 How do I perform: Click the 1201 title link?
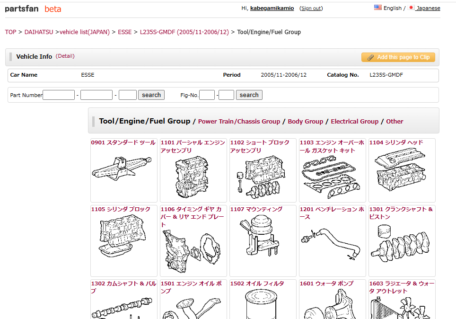(332, 213)
